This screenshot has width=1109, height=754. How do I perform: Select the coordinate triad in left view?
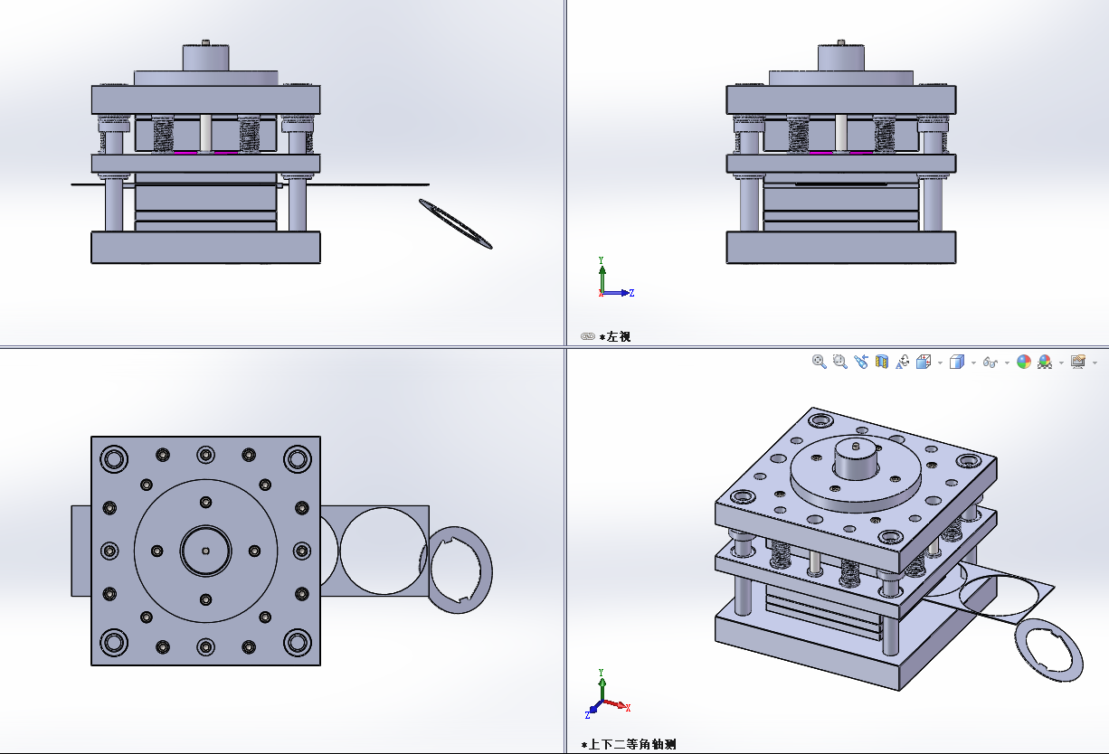coord(615,278)
